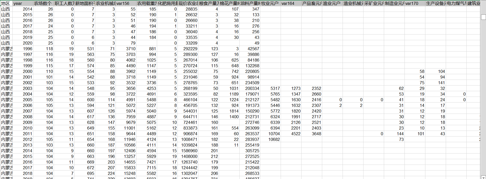Click the var156 column header
486x179 pixels.
pos(126,3)
